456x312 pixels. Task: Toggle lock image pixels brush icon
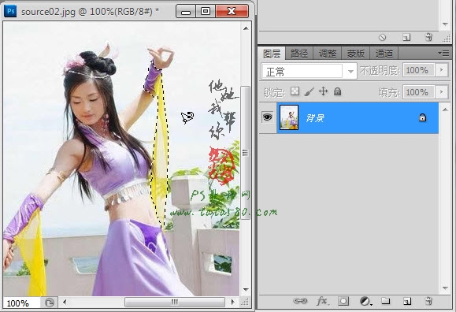tap(309, 91)
